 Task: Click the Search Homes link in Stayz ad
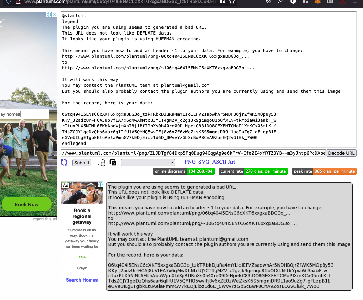(x=82, y=280)
